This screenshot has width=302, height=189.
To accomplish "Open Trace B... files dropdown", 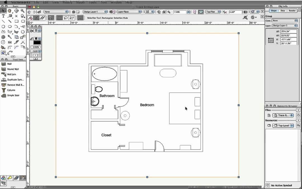I will click(283, 115).
